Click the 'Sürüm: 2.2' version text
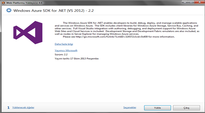The image size is (205, 113). 61,55
